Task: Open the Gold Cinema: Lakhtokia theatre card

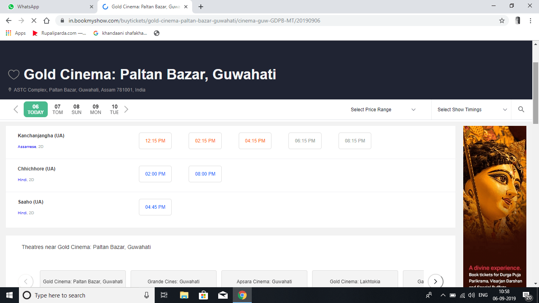Action: pyautogui.click(x=355, y=279)
